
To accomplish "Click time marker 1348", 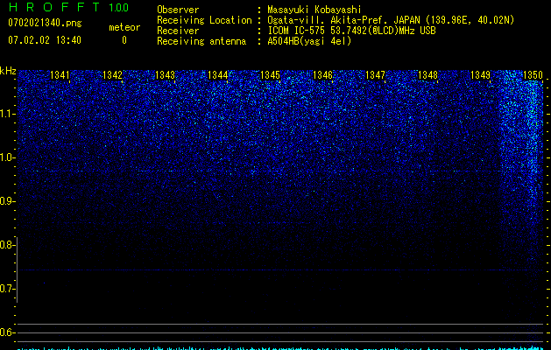I will click(x=427, y=75).
